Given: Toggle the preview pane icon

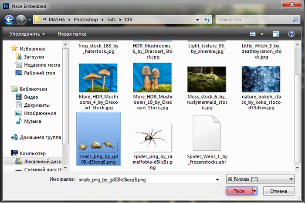Looking at the screenshot, I should pyautogui.click(x=276, y=34).
